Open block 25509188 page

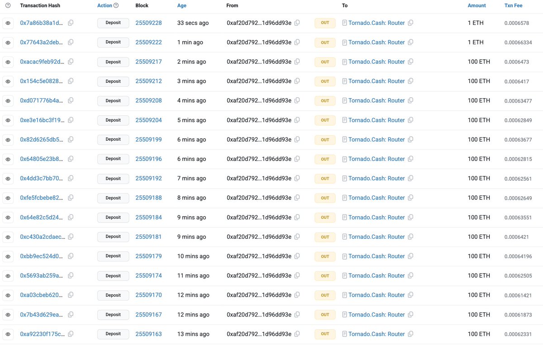148,198
